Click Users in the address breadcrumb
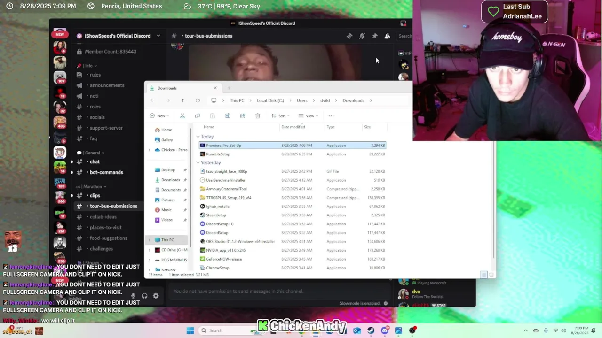The image size is (602, 338). point(302,100)
